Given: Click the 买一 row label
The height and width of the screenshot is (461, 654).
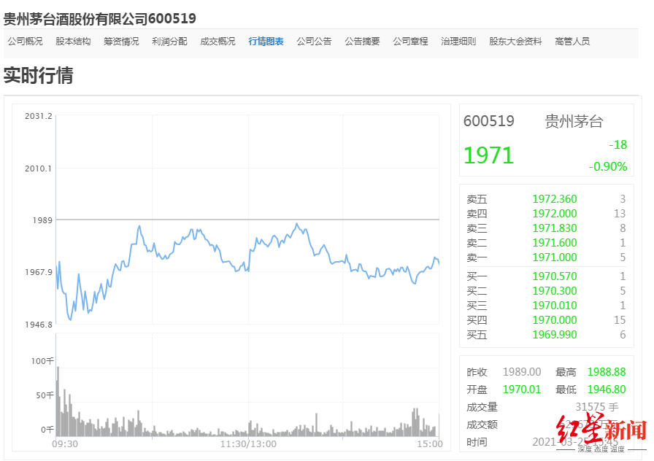Looking at the screenshot, I should click(477, 276).
